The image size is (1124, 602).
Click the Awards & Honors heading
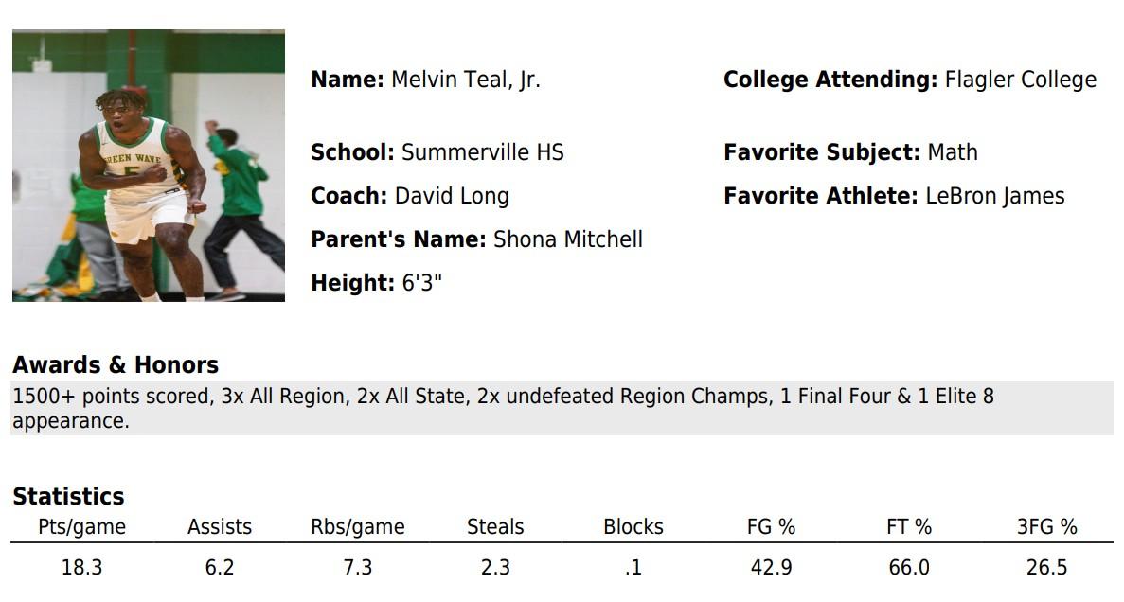pyautogui.click(x=116, y=364)
